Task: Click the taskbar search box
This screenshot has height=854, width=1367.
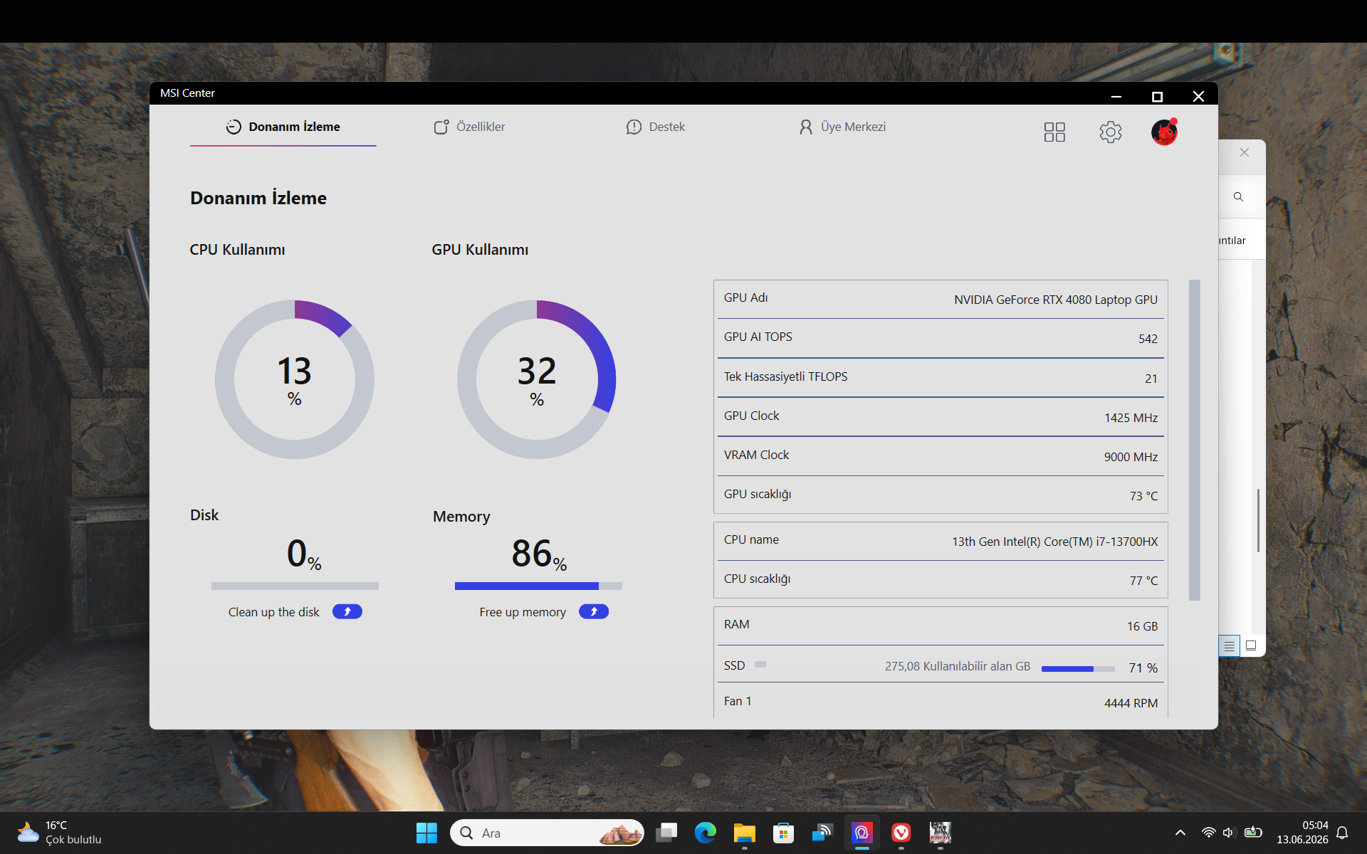Action: pos(547,833)
